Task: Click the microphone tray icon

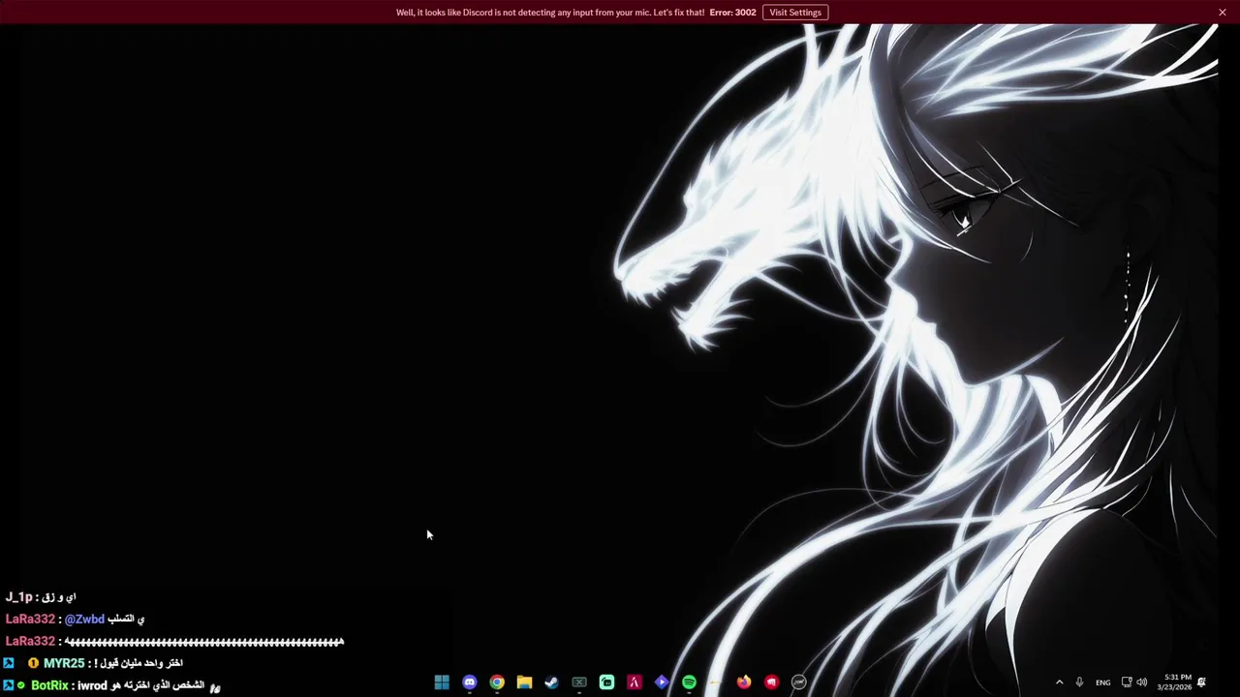Action: click(1079, 682)
